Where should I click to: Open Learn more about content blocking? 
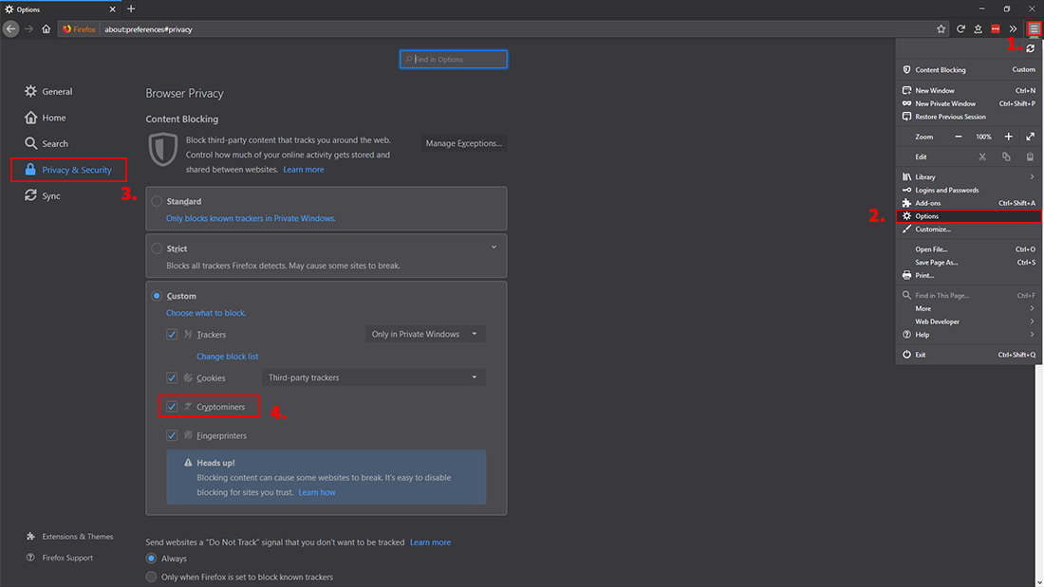304,170
